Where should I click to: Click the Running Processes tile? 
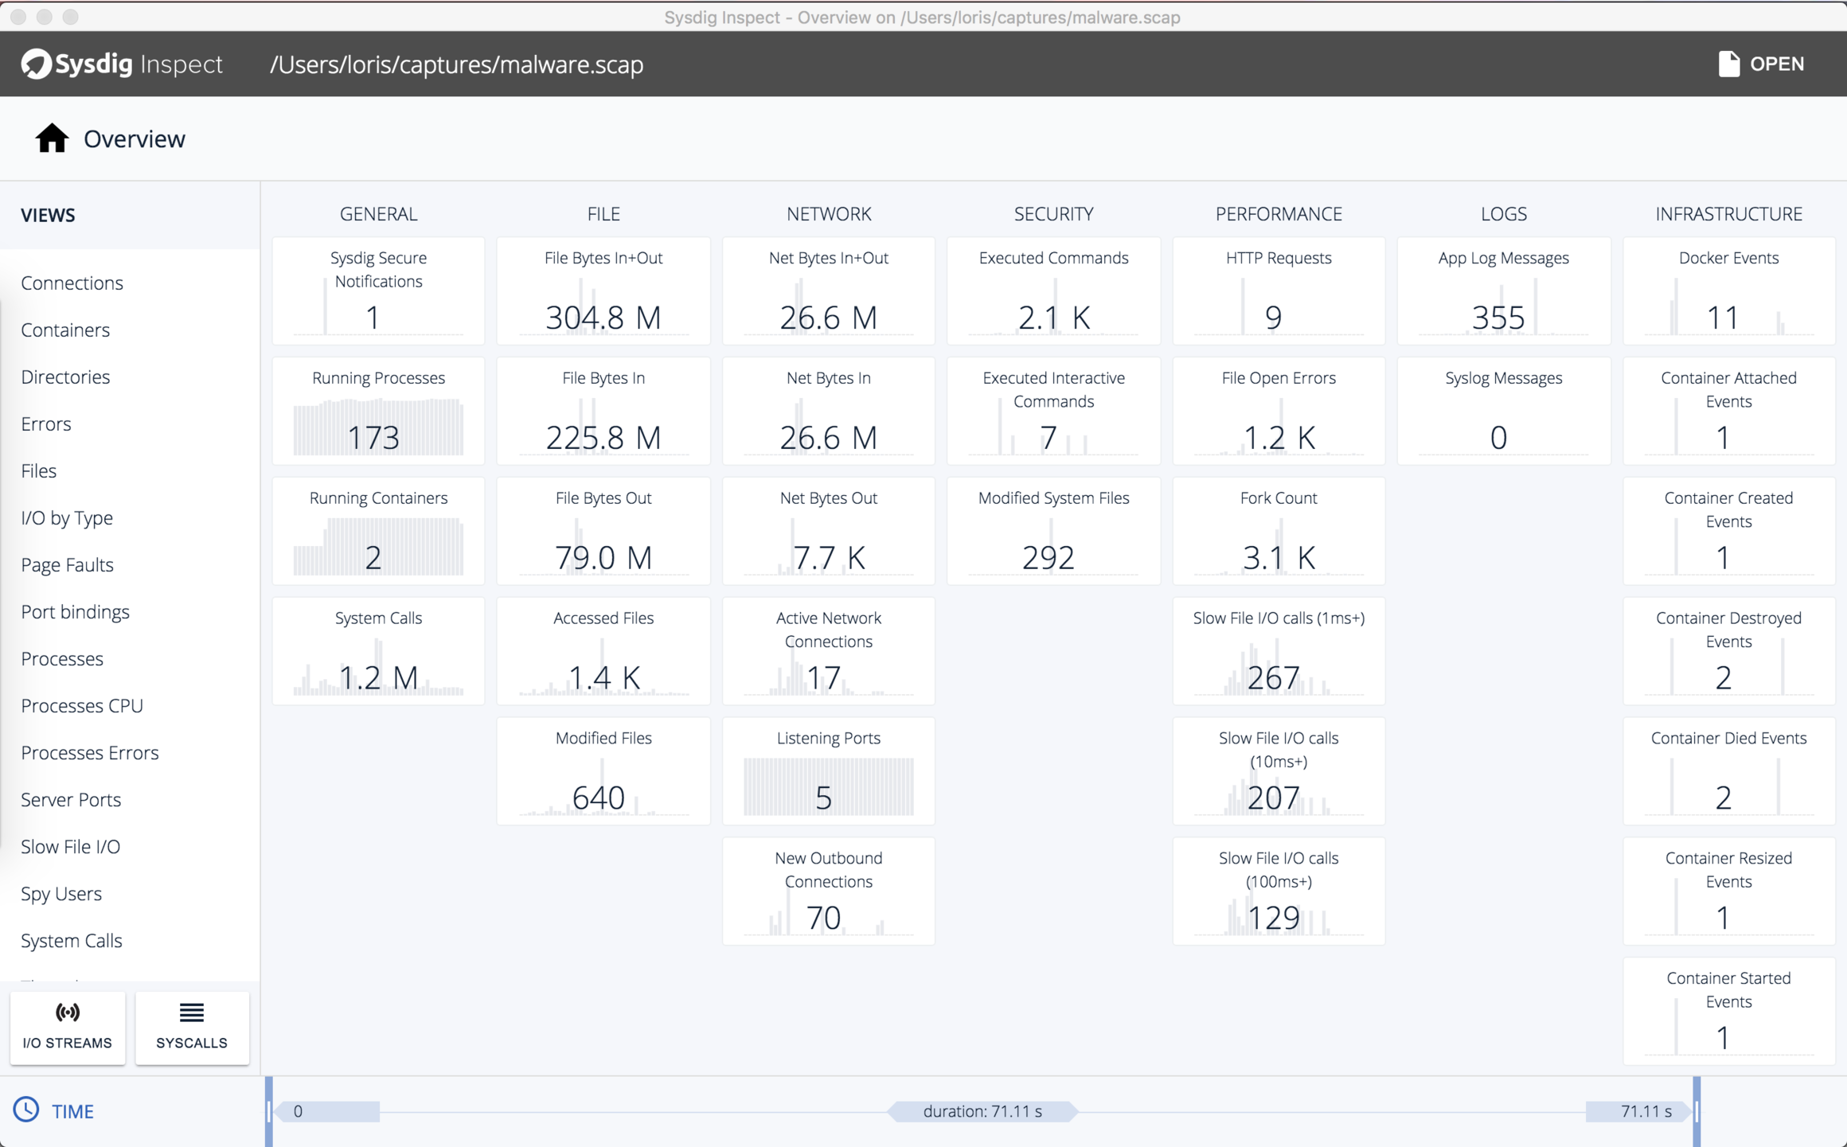click(378, 411)
